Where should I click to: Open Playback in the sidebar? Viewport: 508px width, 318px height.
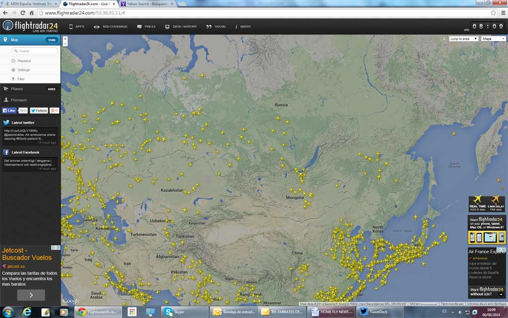coord(24,61)
